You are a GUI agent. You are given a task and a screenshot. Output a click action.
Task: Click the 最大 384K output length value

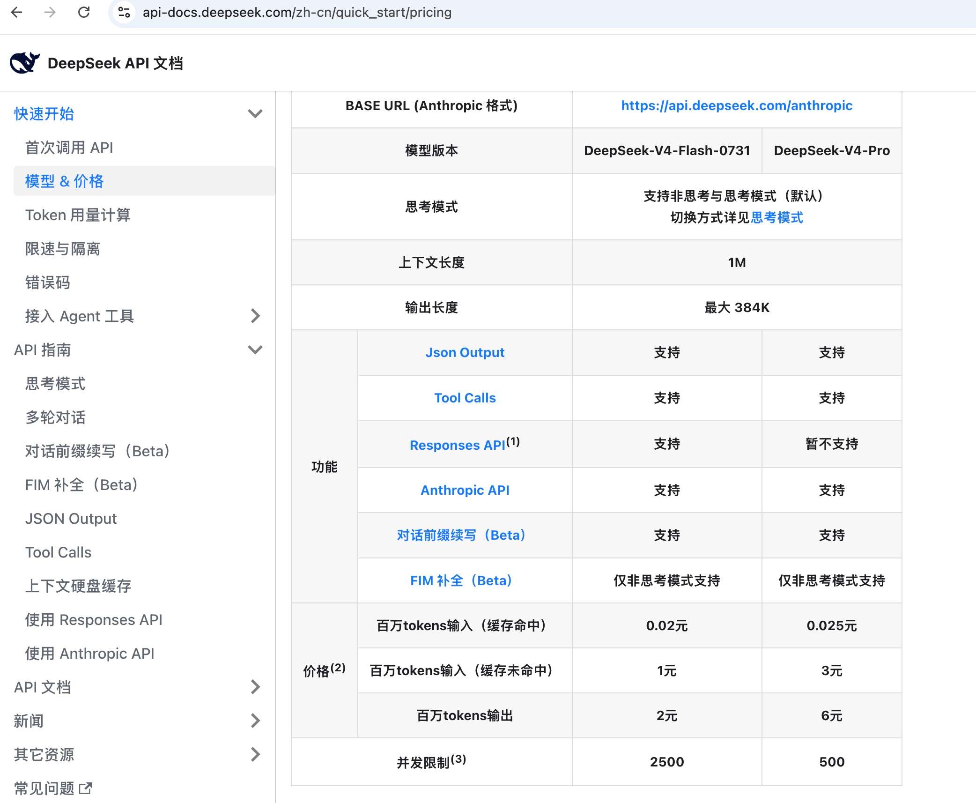pyautogui.click(x=737, y=307)
